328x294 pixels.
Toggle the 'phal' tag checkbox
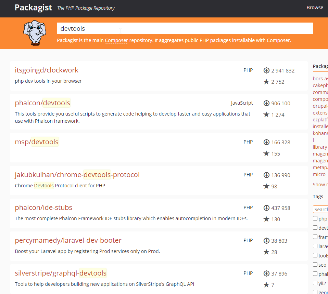[x=315, y=273]
